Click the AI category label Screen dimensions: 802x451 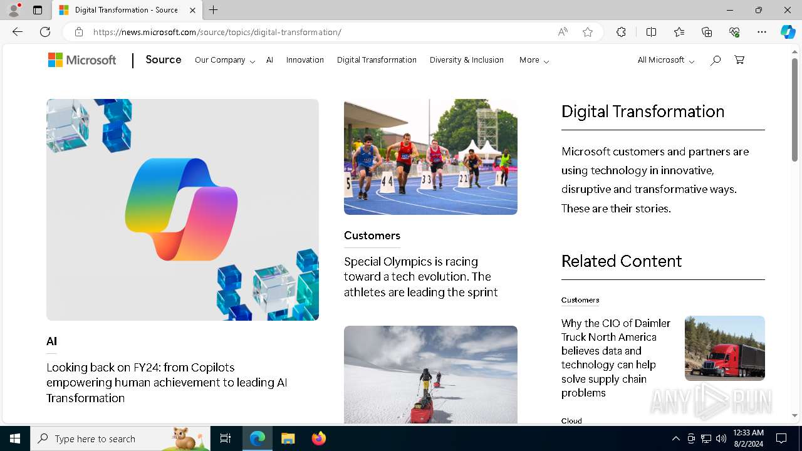51,341
